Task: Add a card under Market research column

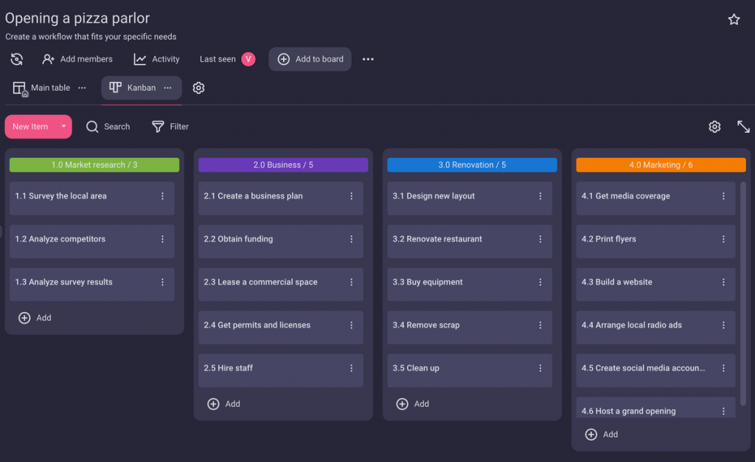Action: pos(35,318)
